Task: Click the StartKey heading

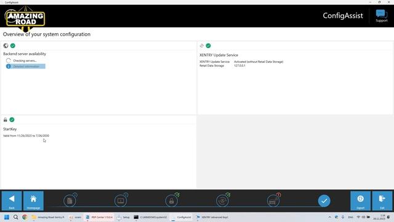Action: point(10,129)
